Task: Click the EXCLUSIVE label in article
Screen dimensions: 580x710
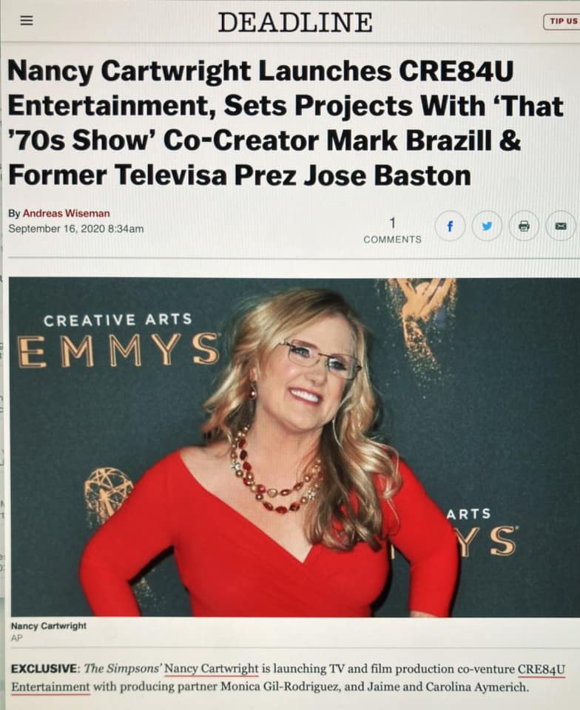Action: [45, 669]
